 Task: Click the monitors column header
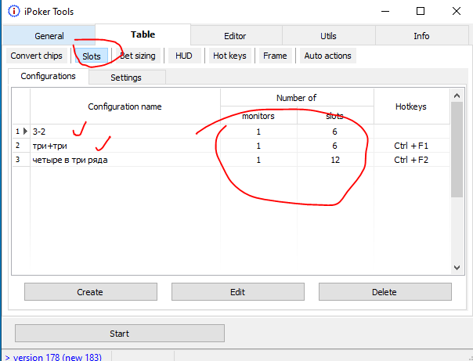(x=258, y=116)
